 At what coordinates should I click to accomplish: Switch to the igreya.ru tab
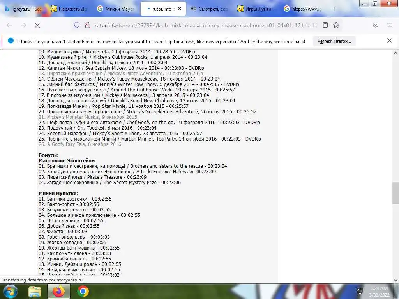[x=23, y=9]
